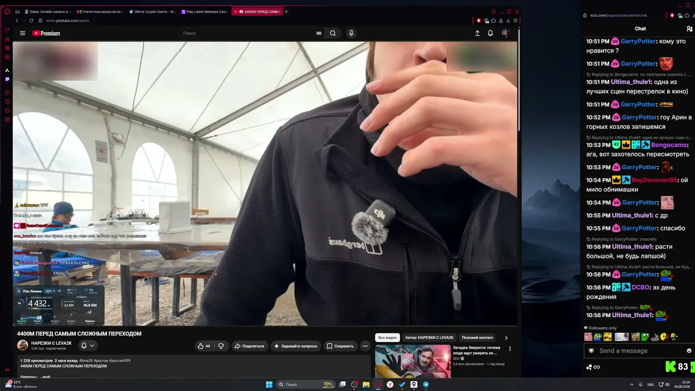Click the Windows taskbar search box
The image size is (695, 391).
click(307, 384)
